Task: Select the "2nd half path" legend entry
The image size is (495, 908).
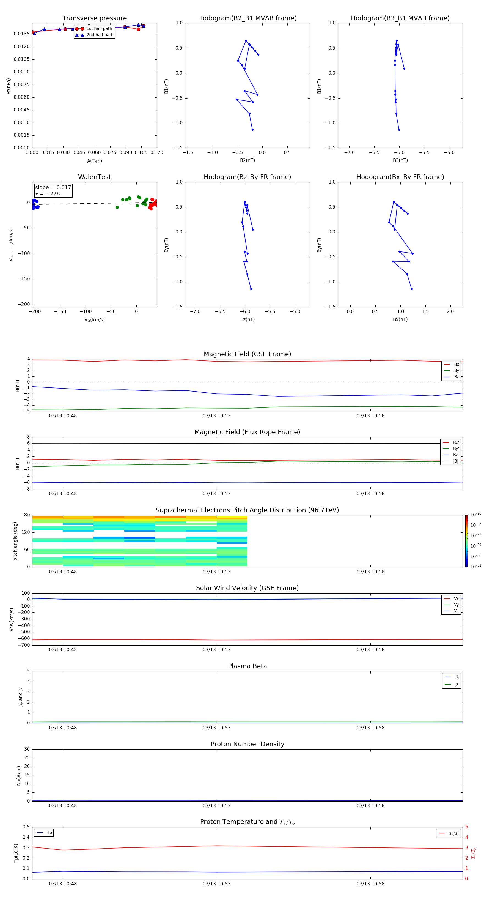Action: [95, 35]
